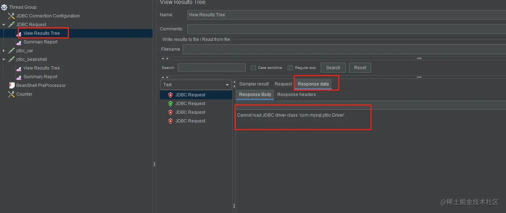Toggle the Case sensitive checkbox
506x213 pixels.
point(253,68)
